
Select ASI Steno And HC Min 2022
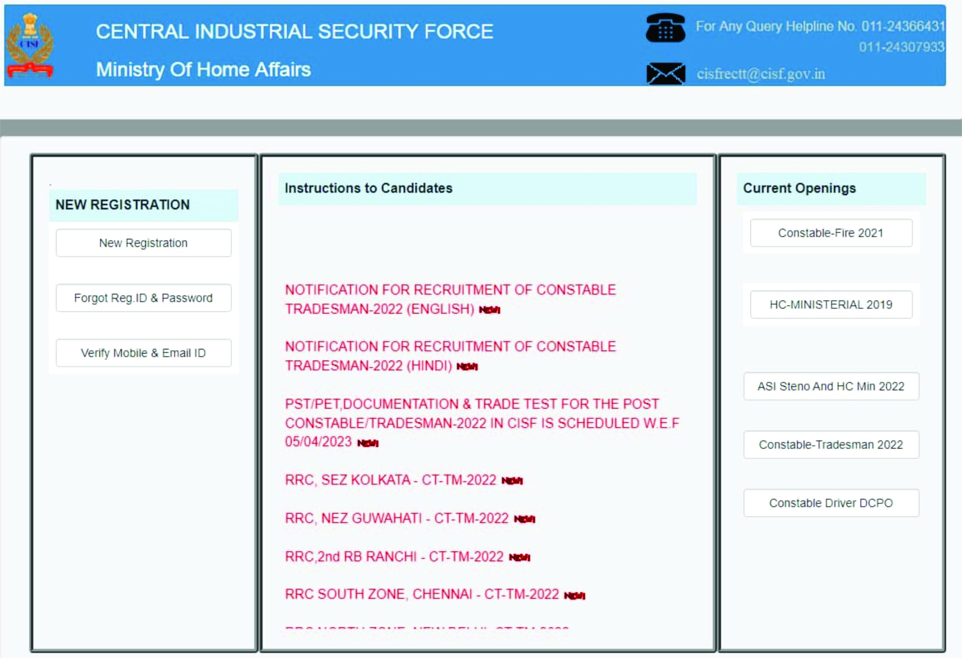(x=831, y=386)
